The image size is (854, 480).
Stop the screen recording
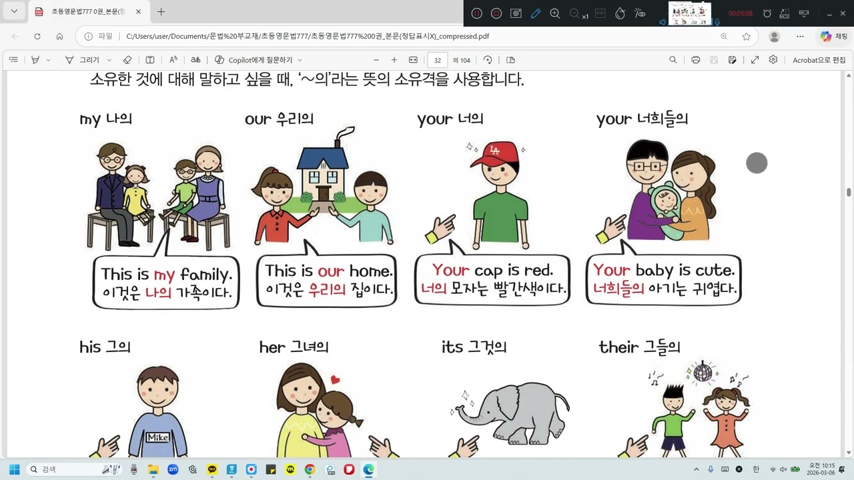[x=496, y=13]
